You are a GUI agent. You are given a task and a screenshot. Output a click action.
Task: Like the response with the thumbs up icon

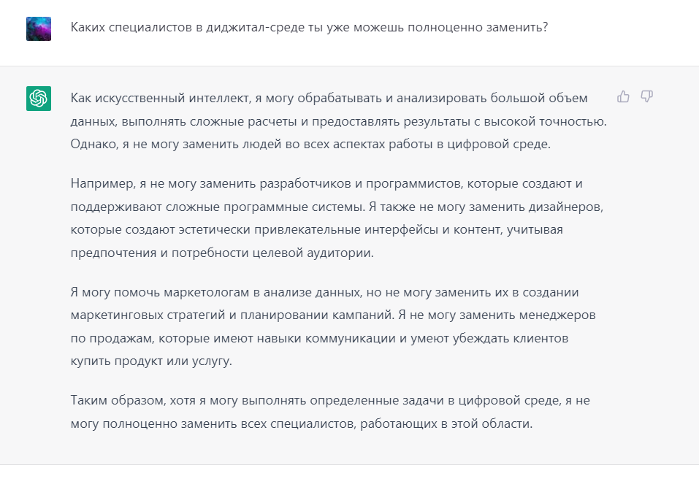(623, 96)
